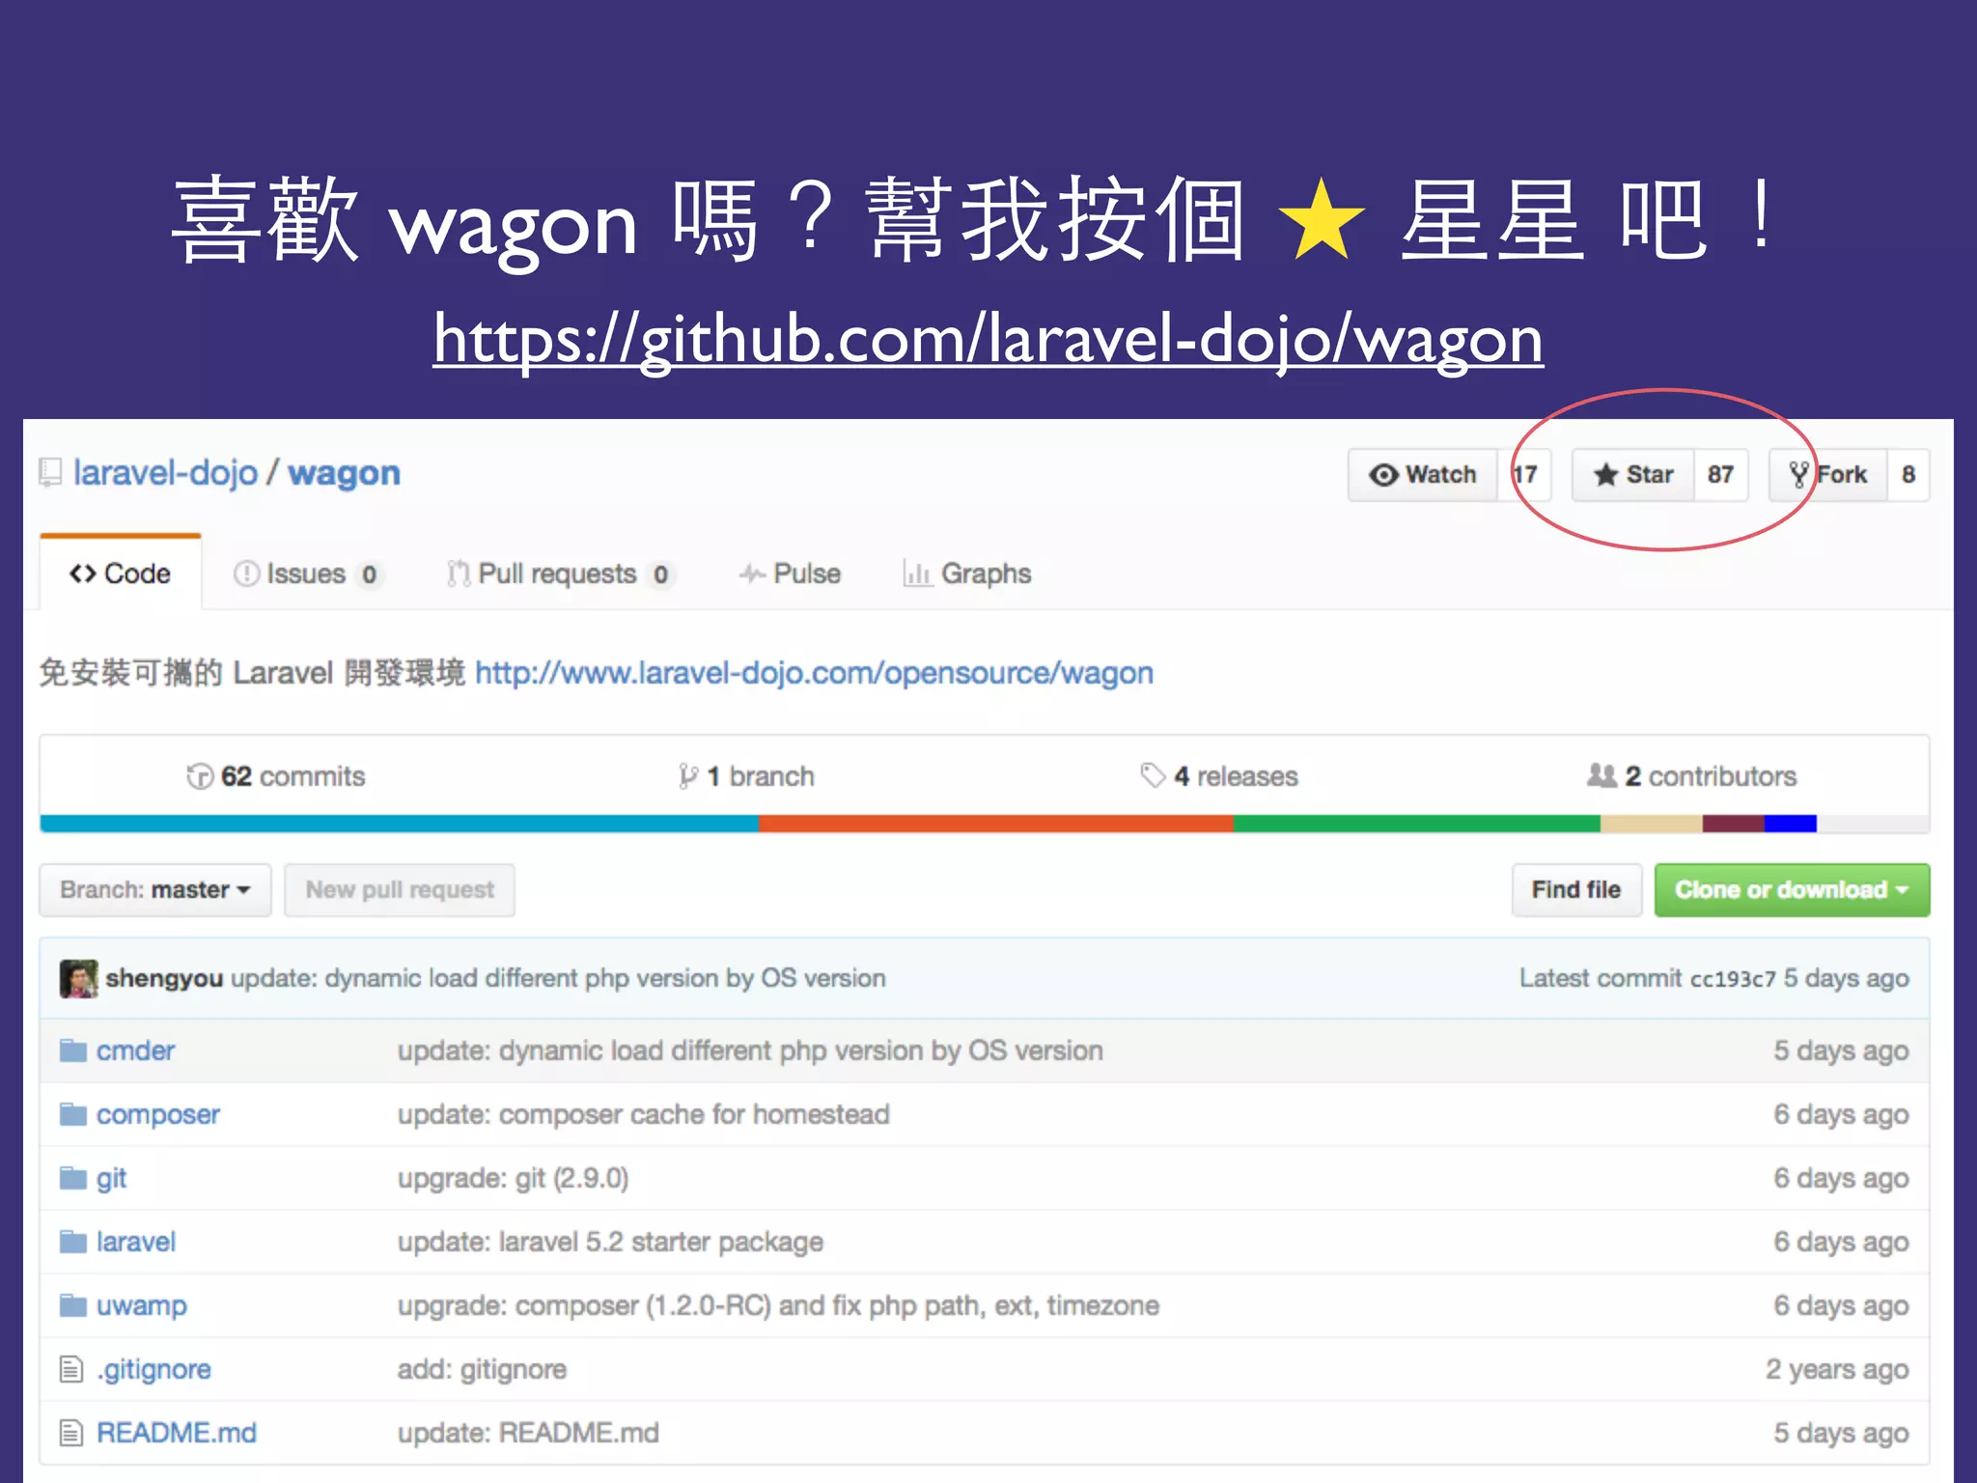This screenshot has height=1483, width=1977.
Task: Click the 17 watchers count
Action: 1524,475
